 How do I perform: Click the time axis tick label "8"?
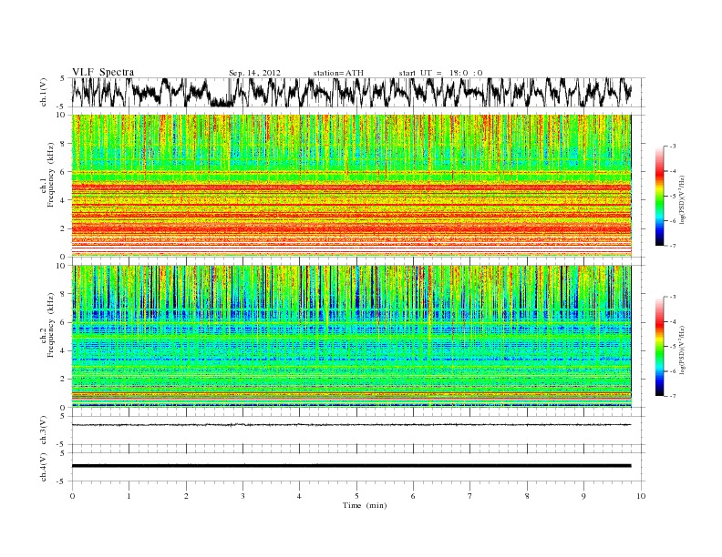(527, 496)
